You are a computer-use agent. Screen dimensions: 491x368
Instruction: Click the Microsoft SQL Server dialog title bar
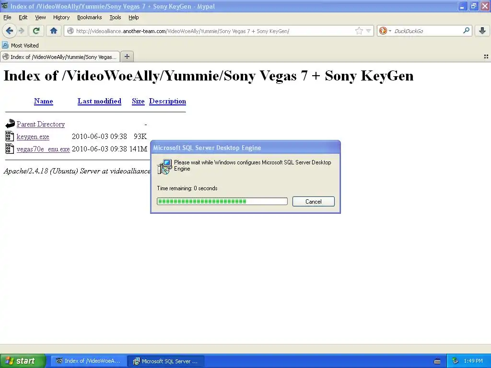pos(245,148)
